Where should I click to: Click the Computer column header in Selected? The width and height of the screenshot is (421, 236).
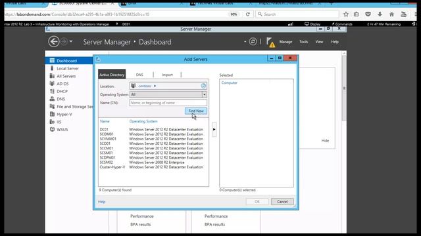pyautogui.click(x=230, y=83)
